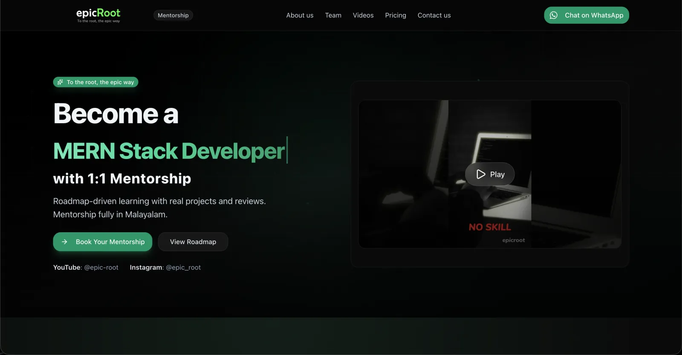Click the 'To the root, the epic way' badge
Viewport: 682px width, 355px height.
[x=95, y=82]
